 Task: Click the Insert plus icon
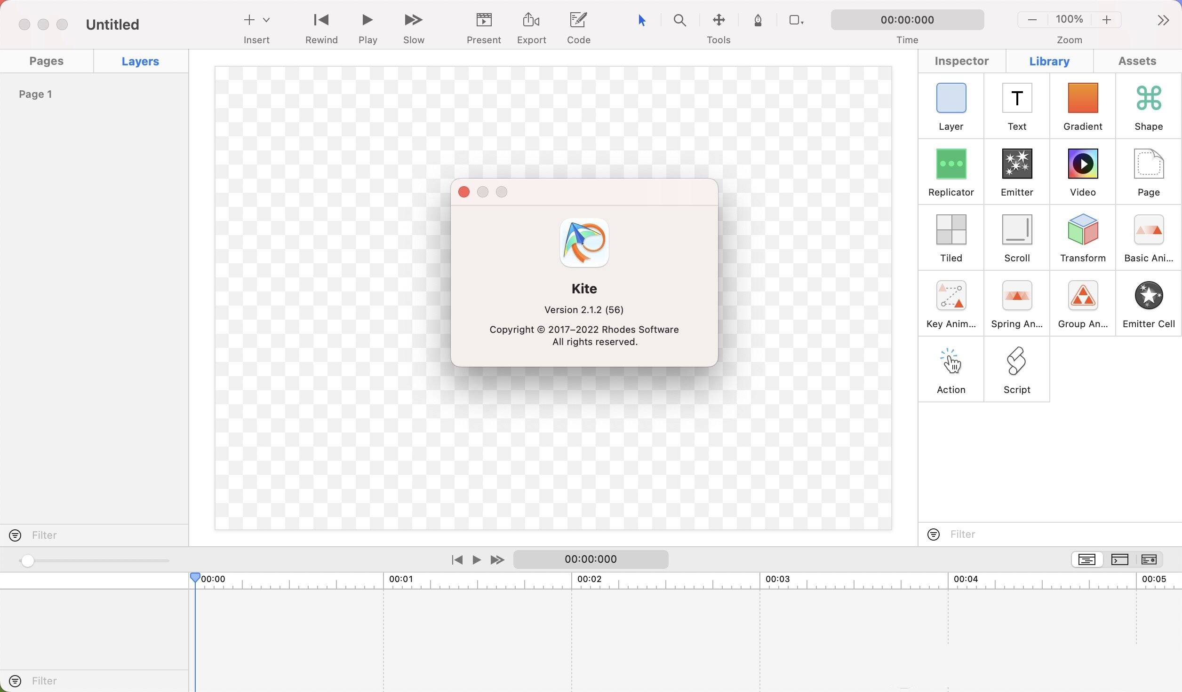pyautogui.click(x=249, y=20)
